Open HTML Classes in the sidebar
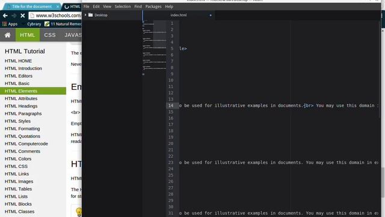The image size is (385, 217). tap(19, 212)
